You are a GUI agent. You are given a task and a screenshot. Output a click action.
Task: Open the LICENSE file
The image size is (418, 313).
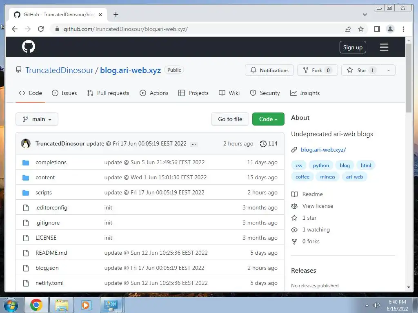pos(46,238)
